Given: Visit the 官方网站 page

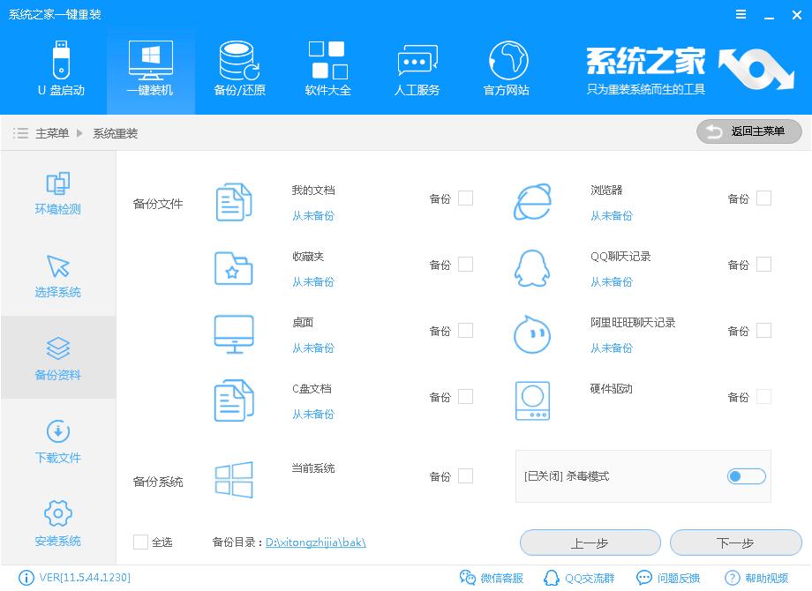Looking at the screenshot, I should coord(505,69).
